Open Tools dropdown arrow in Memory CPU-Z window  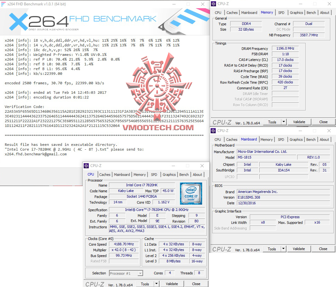coord(284,122)
